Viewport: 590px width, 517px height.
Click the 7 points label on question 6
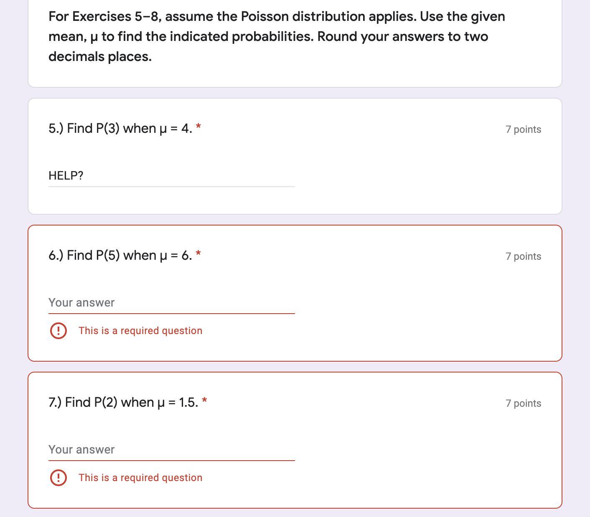[523, 256]
